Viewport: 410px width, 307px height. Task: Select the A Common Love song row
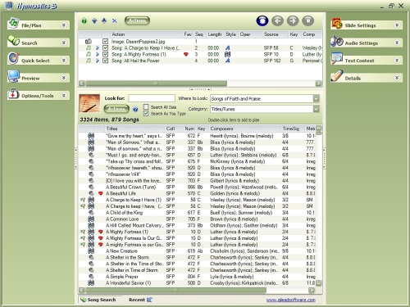[197, 219]
